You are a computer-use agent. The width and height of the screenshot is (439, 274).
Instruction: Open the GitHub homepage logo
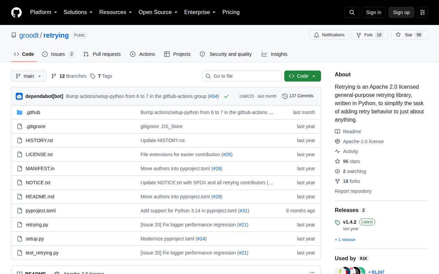pyautogui.click(x=16, y=12)
